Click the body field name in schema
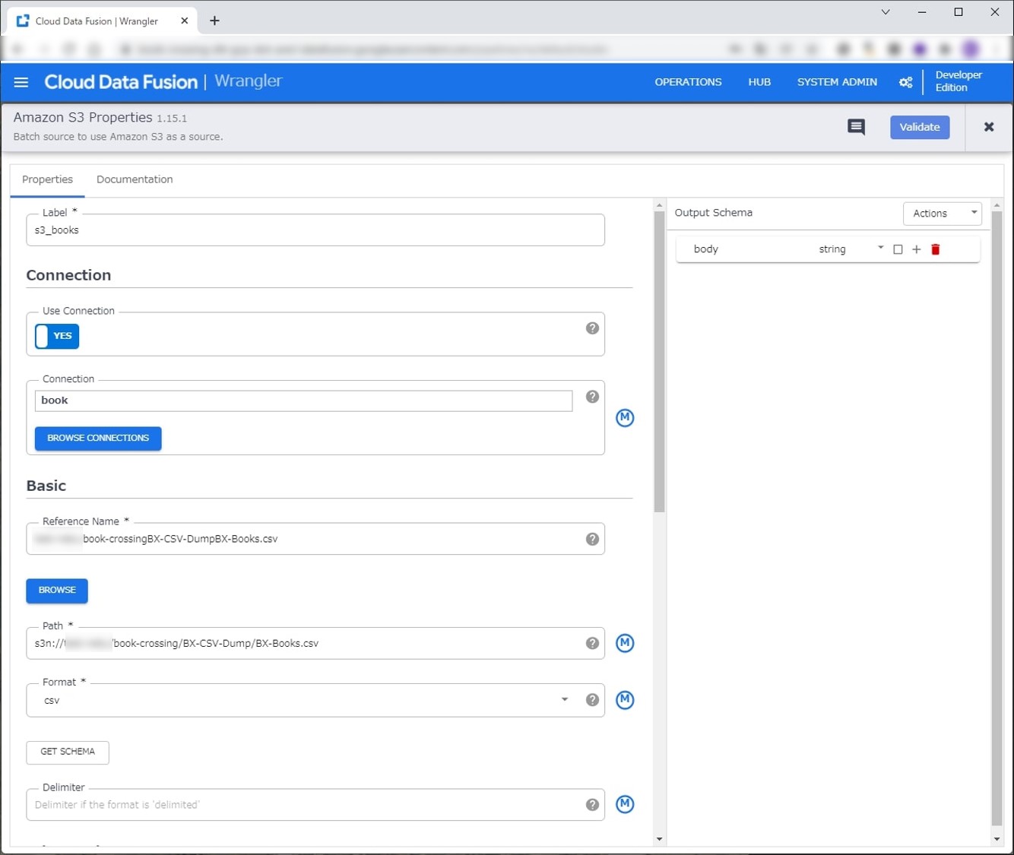Screen dimensions: 1014x855 pyautogui.click(x=706, y=249)
